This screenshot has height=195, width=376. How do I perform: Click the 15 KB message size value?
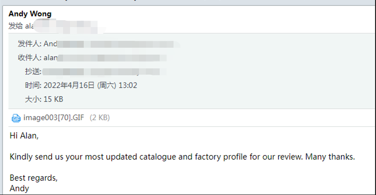pyautogui.click(x=53, y=99)
